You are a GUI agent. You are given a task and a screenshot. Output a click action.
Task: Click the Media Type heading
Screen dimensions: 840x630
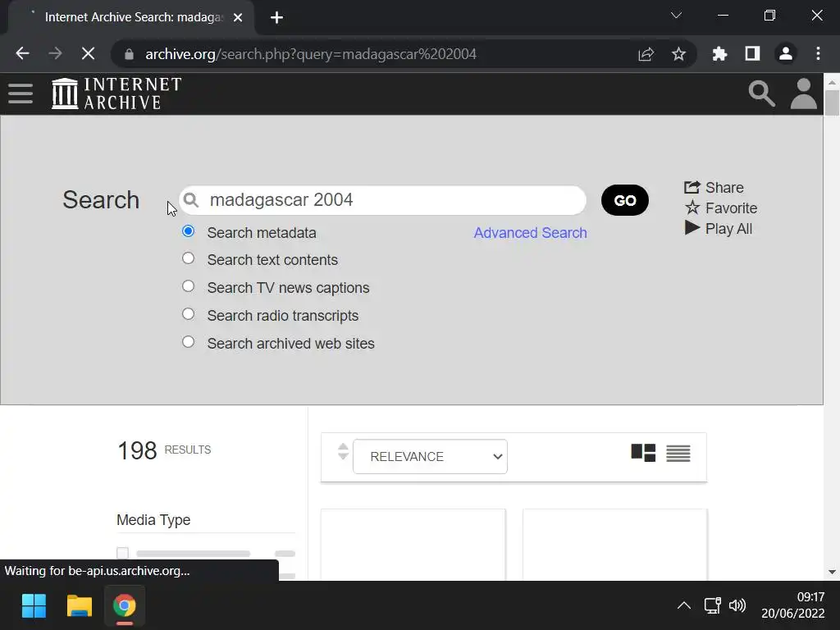[153, 519]
